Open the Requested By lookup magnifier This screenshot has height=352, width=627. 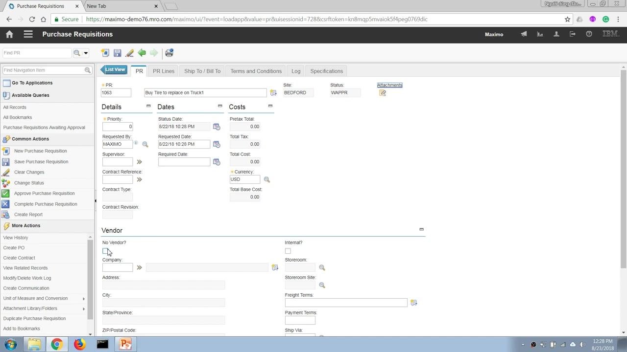pos(145,144)
